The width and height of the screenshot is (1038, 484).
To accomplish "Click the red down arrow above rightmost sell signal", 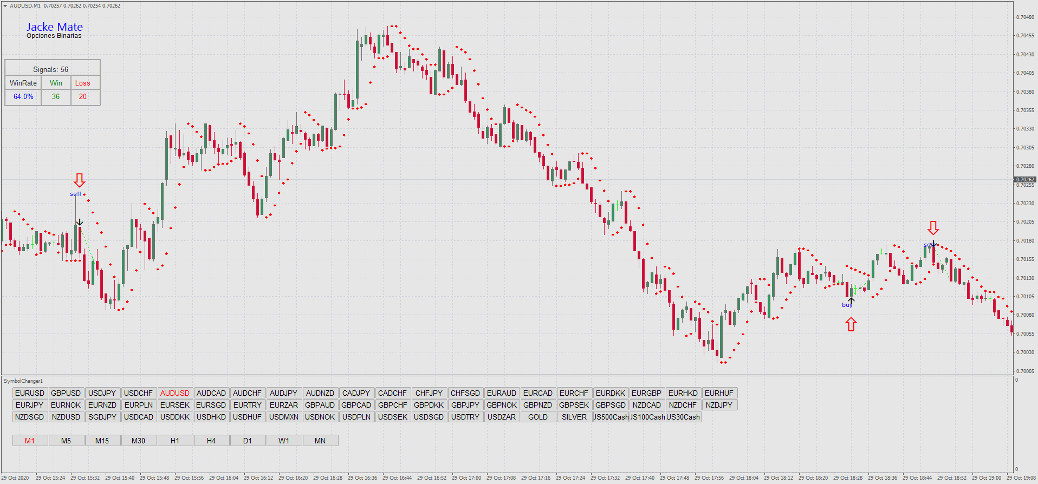I will point(933,227).
